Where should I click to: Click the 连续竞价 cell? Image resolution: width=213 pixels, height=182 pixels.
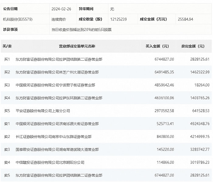pos(59,19)
